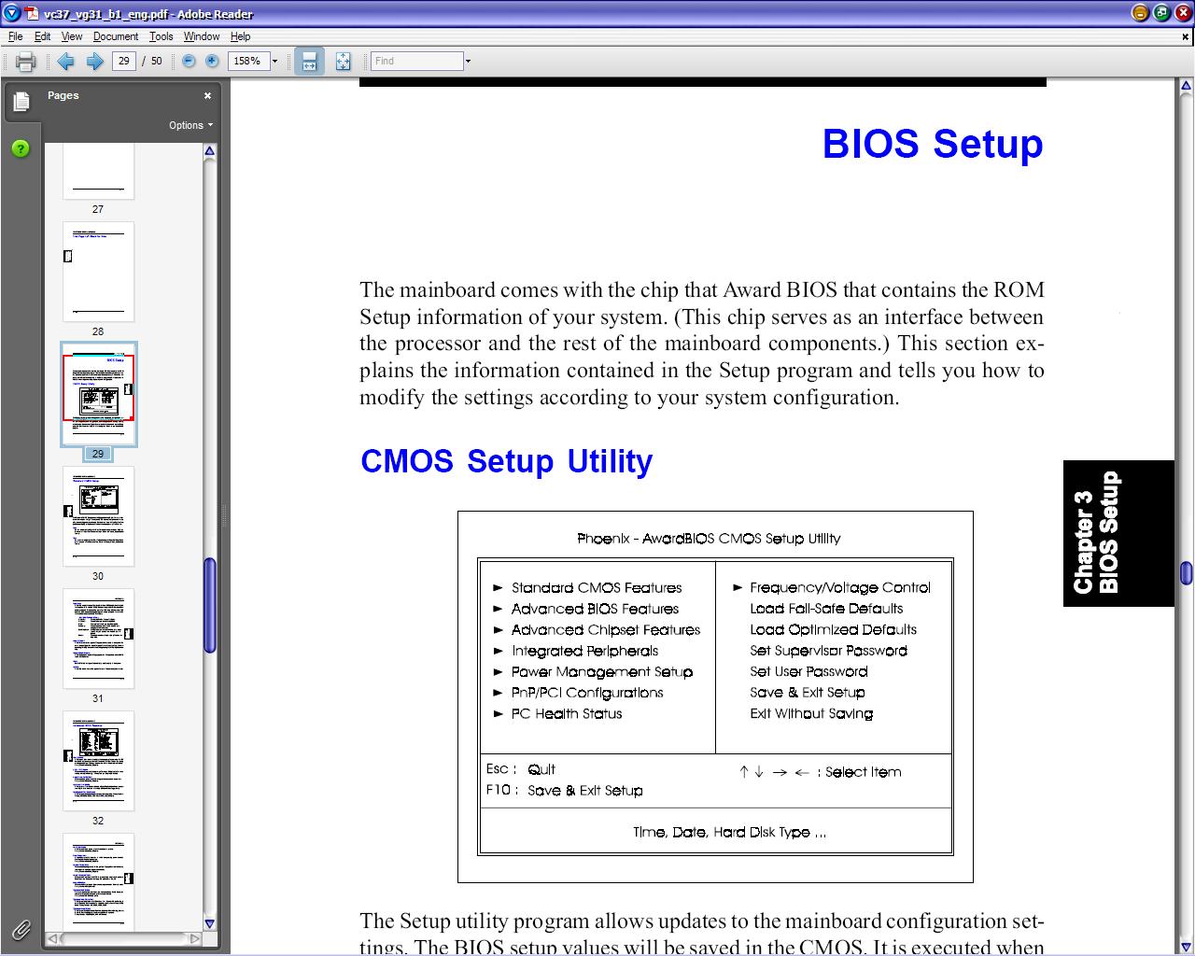Click the thumbnail panel vertical scrollbar thumb
The image size is (1195, 956).
click(210, 605)
